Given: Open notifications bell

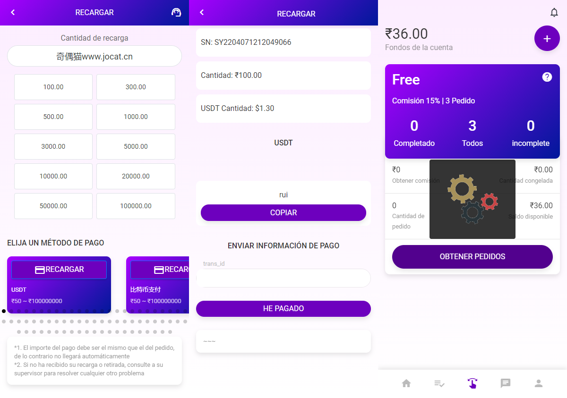Looking at the screenshot, I should click(x=554, y=13).
